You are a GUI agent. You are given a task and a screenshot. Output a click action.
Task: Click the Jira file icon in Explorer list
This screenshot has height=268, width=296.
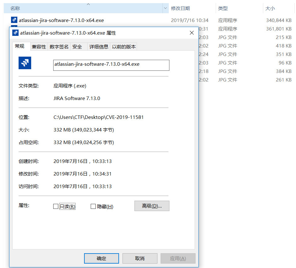[x=14, y=20]
